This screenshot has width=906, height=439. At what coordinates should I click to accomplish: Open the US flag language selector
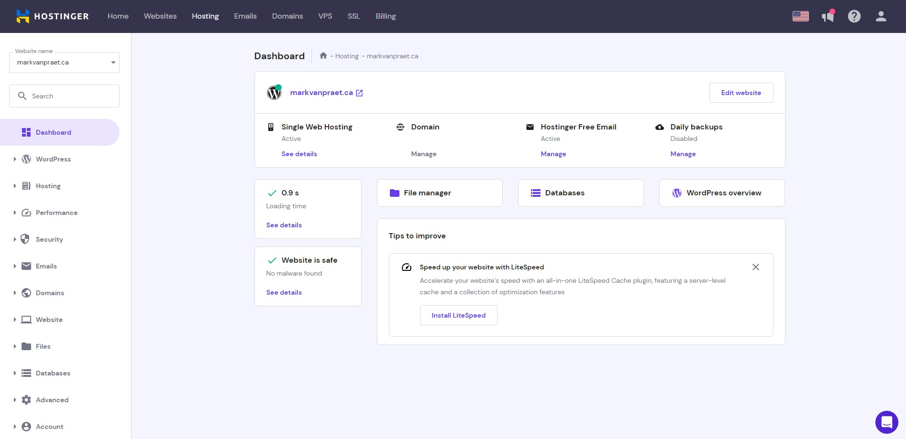(800, 16)
